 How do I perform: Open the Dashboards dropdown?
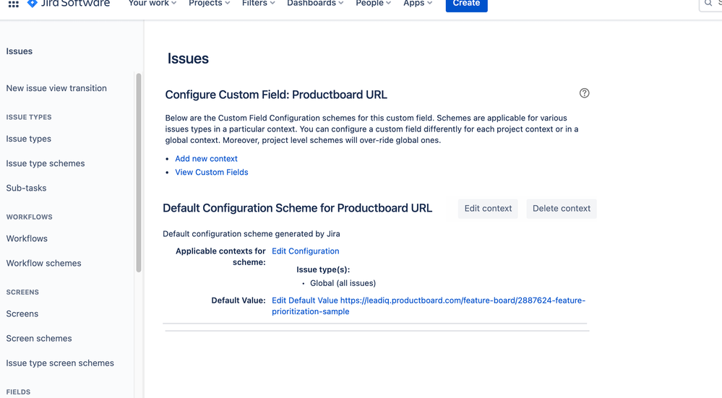click(x=315, y=3)
